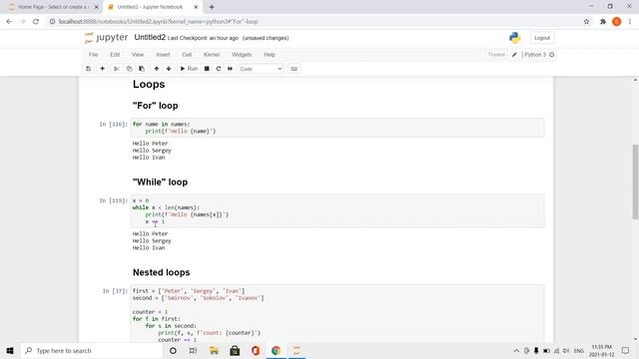Click the "While" loop heading
Viewport: 639px width, 359px height.
tap(160, 181)
